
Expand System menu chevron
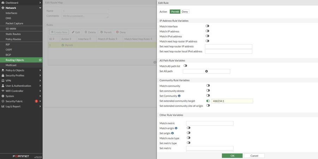pyautogui.click(x=40, y=96)
